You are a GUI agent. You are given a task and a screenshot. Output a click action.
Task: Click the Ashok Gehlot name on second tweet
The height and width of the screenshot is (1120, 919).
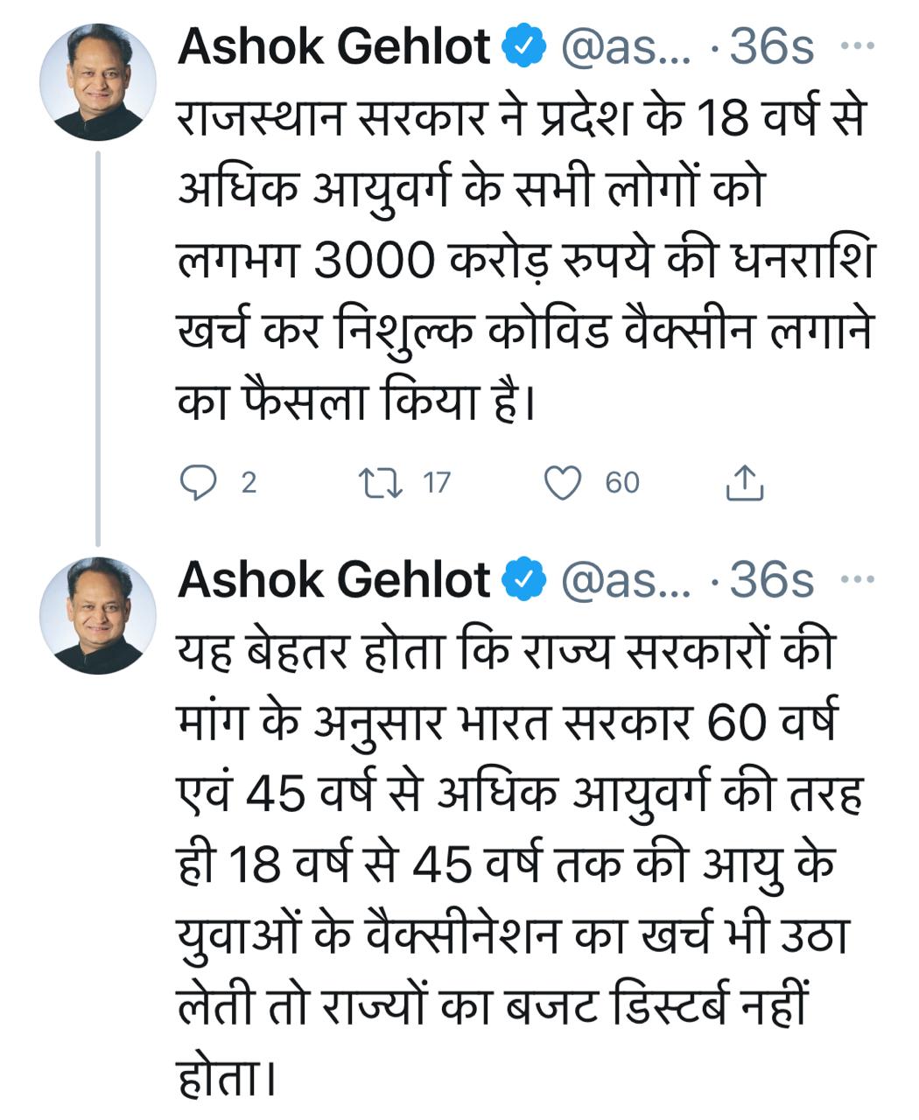pos(333,579)
